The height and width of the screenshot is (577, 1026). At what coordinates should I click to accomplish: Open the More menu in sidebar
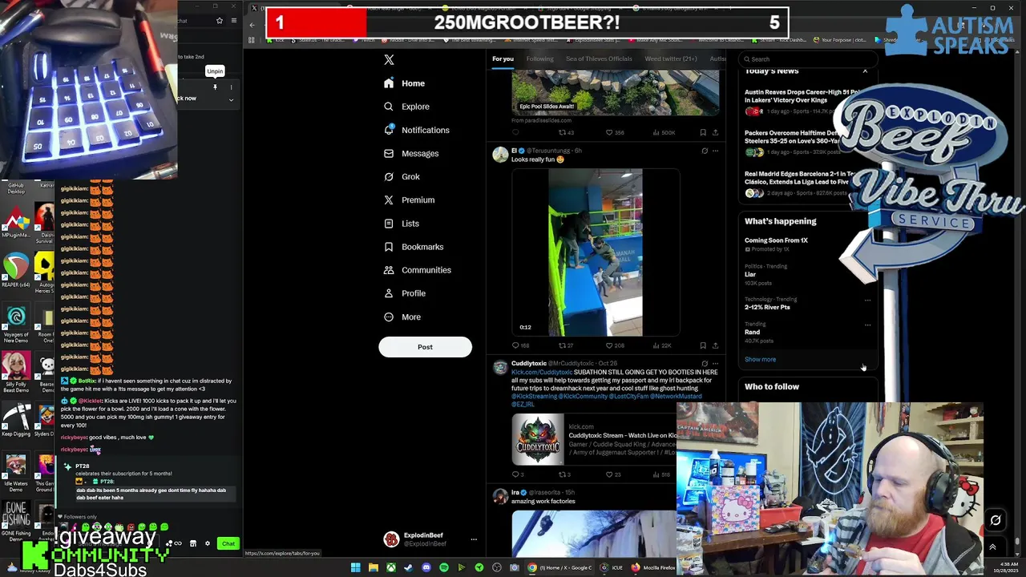(402, 317)
